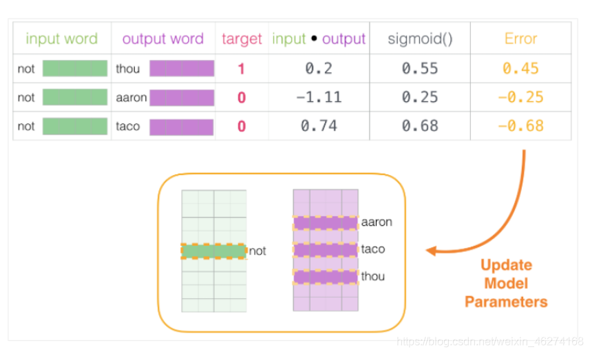The image size is (590, 354).
Task: Select the error value 0.45
Action: (521, 68)
